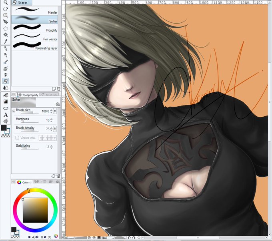Click rotate canvas left icon
Screen dimensions: 272x241
tap(129, 238)
